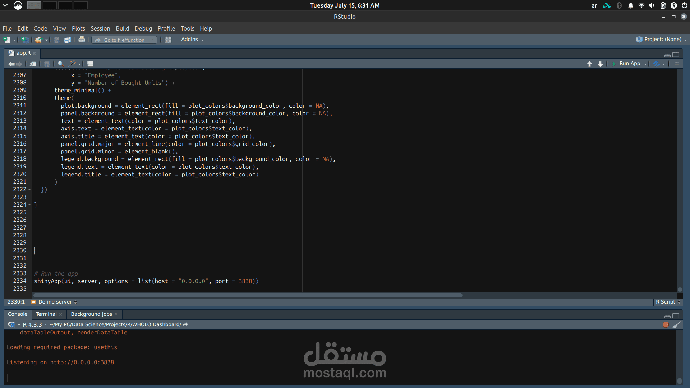Toggle the document outline pane
This screenshot has height=388, width=690.
click(676, 63)
